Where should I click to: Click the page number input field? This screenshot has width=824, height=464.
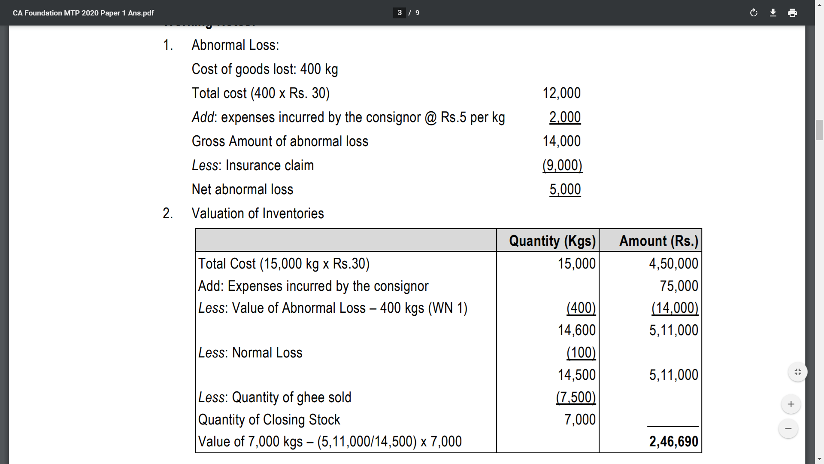400,13
